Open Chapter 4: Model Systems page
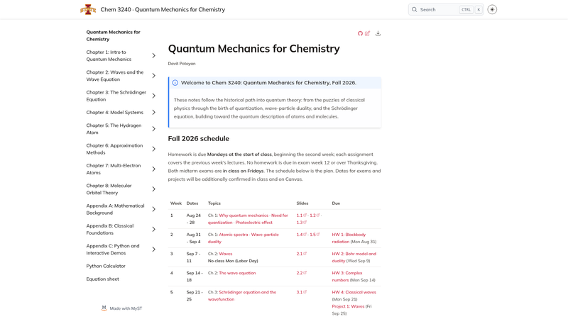The height and width of the screenshot is (319, 568). 114,113
